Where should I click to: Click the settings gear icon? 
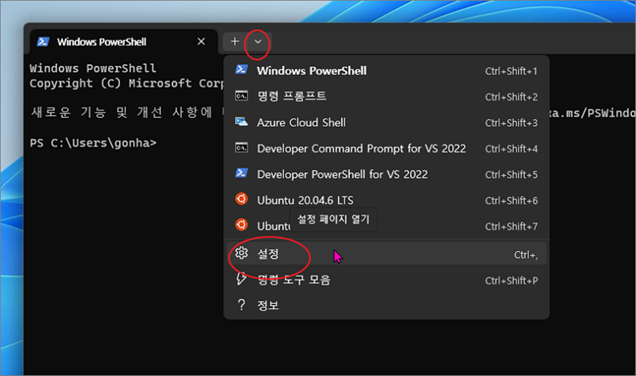(242, 253)
